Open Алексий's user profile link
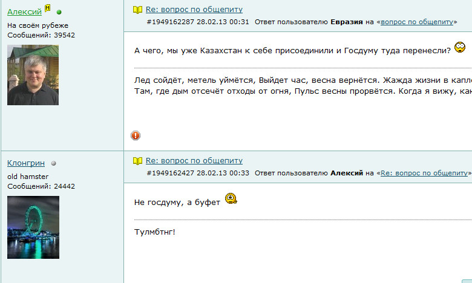The image size is (472, 283). pos(24,12)
